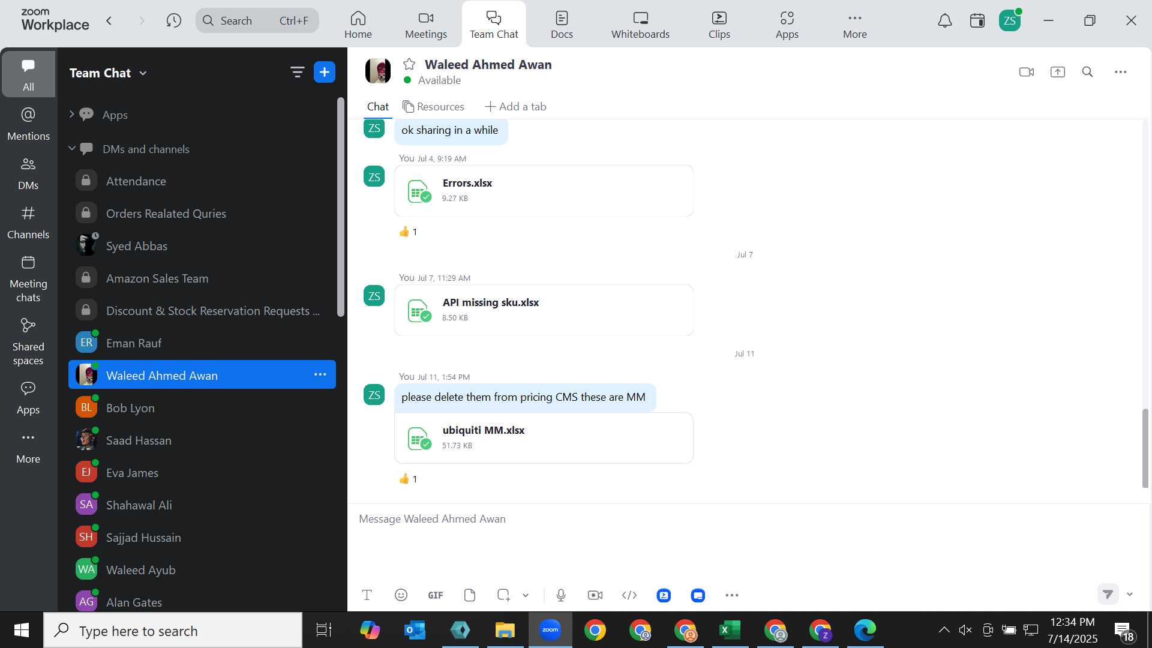Click the messages pane scrollbar
This screenshot has width=1152, height=648.
pos(1145,448)
